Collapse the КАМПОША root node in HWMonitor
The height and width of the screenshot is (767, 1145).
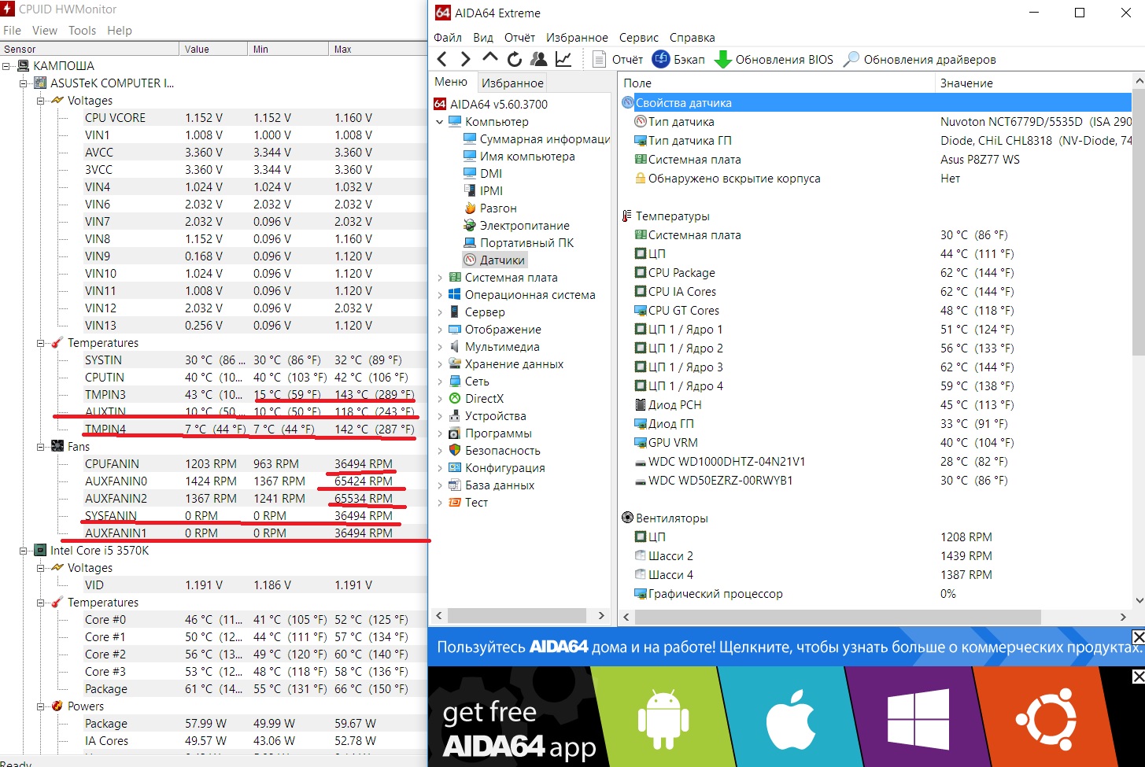(7, 66)
